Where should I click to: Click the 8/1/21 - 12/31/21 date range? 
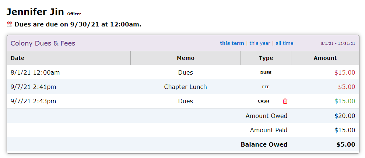pos(338,43)
